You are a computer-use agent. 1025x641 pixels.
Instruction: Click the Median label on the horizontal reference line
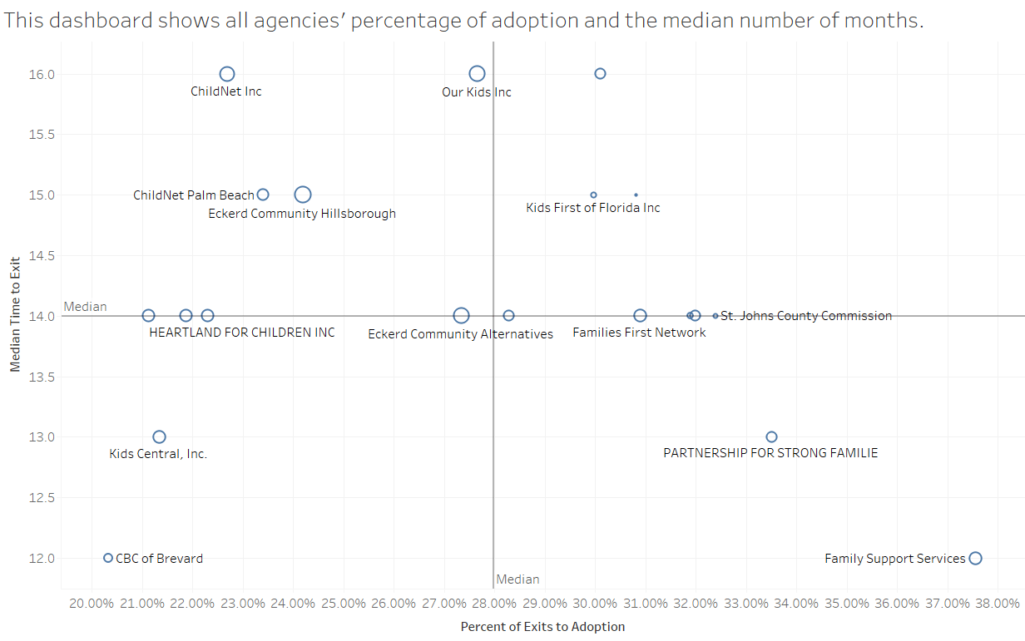point(86,307)
